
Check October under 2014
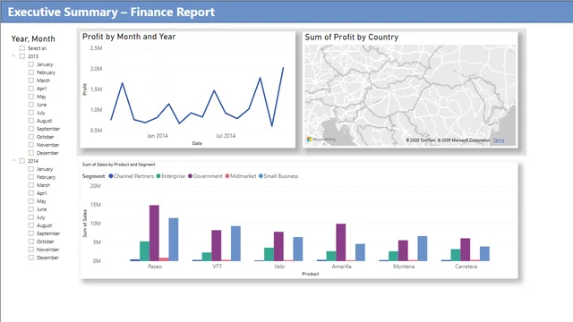(x=31, y=241)
